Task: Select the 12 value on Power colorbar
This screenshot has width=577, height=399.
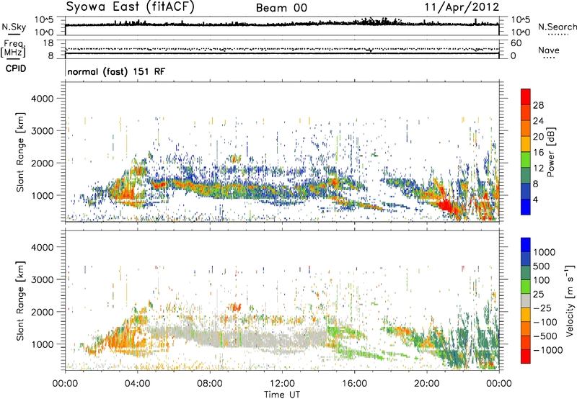Action: (x=538, y=169)
